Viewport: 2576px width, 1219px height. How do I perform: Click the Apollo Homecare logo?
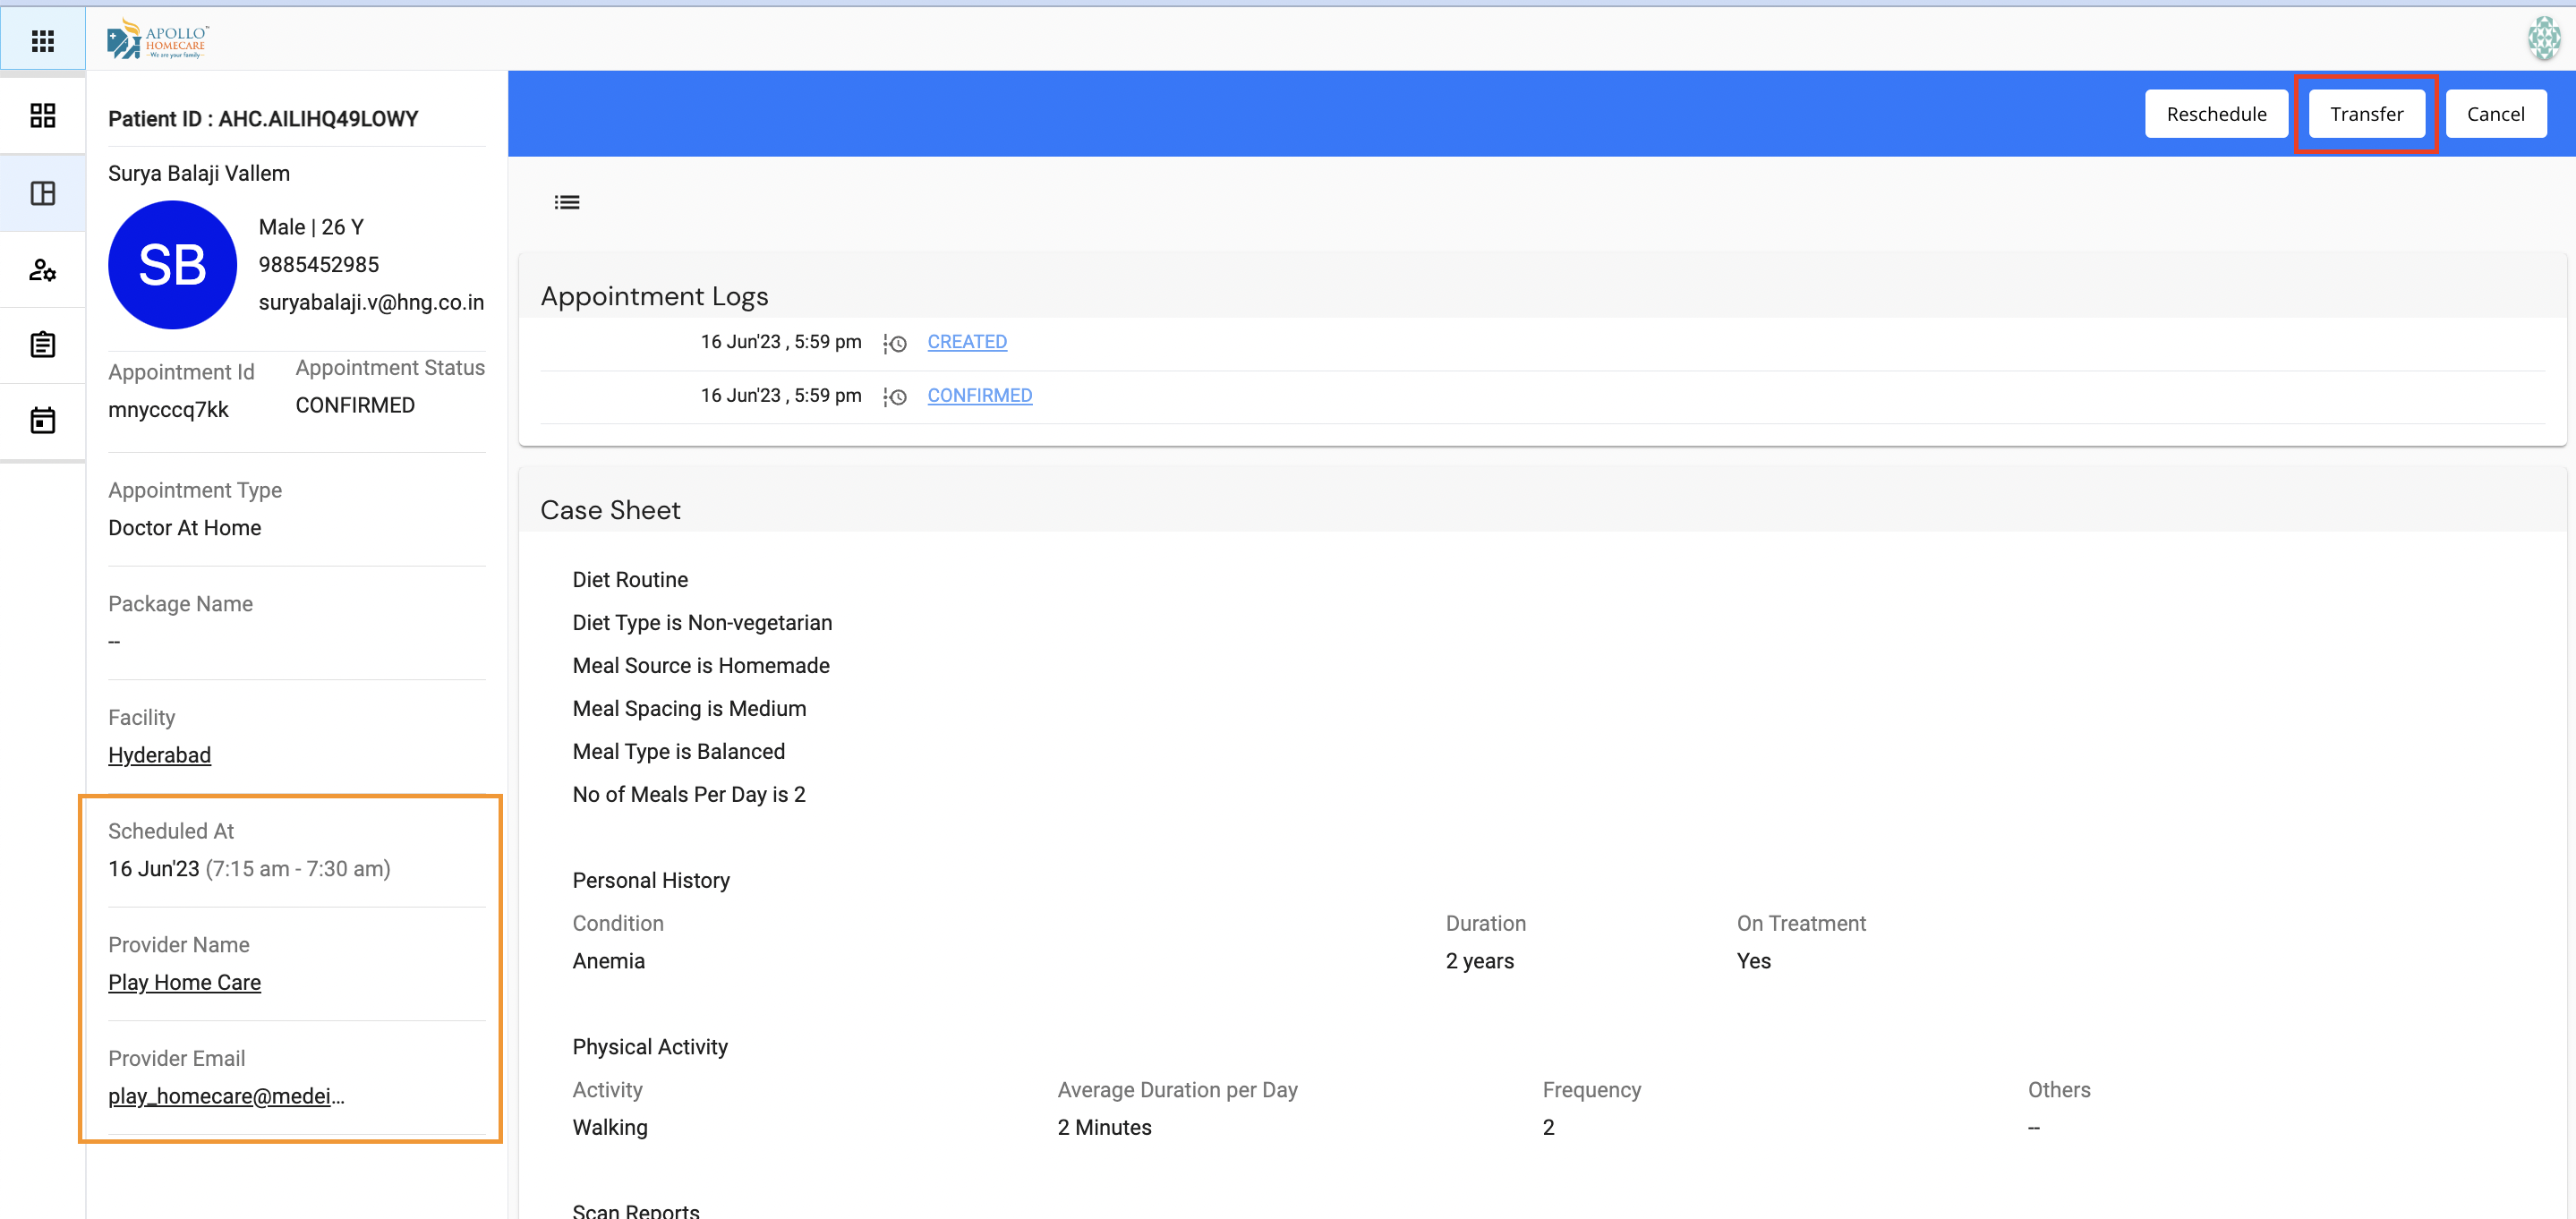(158, 40)
